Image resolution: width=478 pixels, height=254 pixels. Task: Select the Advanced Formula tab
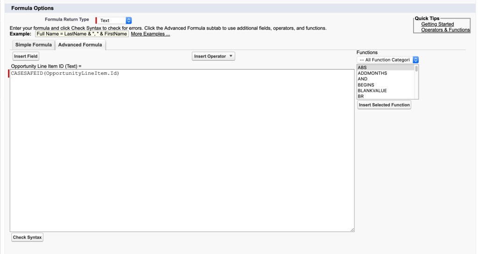click(80, 45)
